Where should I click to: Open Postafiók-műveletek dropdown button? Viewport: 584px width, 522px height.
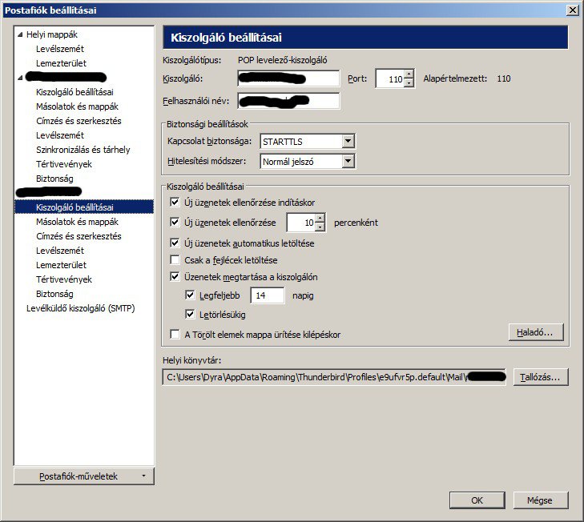[84, 476]
